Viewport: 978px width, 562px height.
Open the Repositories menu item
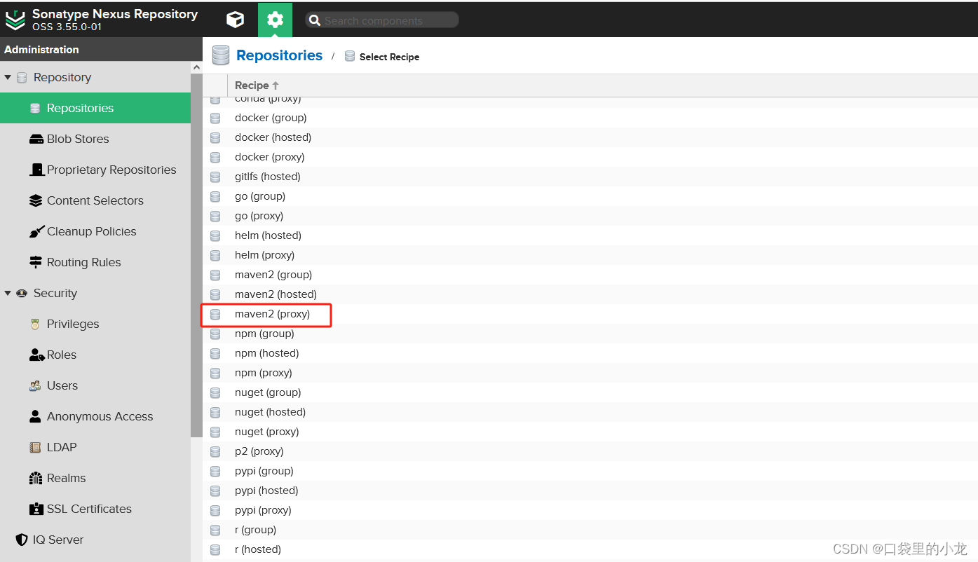[95, 108]
